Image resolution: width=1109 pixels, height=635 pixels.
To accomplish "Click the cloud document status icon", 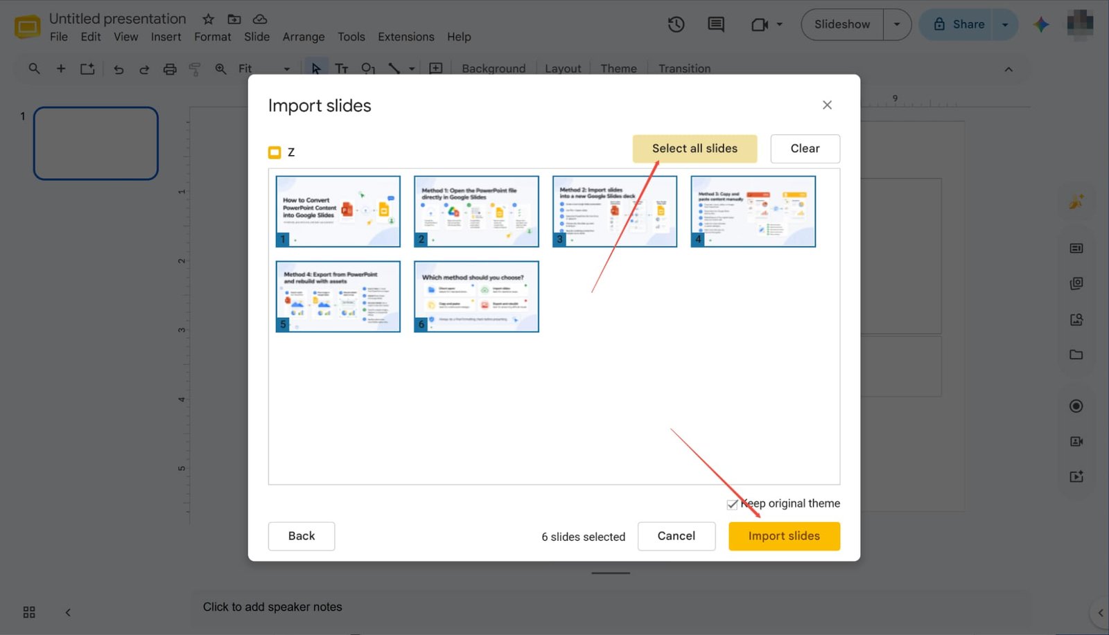I will coord(260,19).
